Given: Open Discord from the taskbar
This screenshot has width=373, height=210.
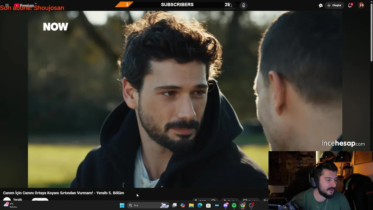Looking at the screenshot, I should tap(226, 205).
